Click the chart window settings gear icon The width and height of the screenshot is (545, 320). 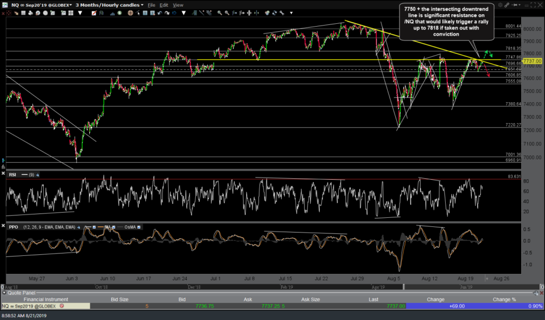500,5
